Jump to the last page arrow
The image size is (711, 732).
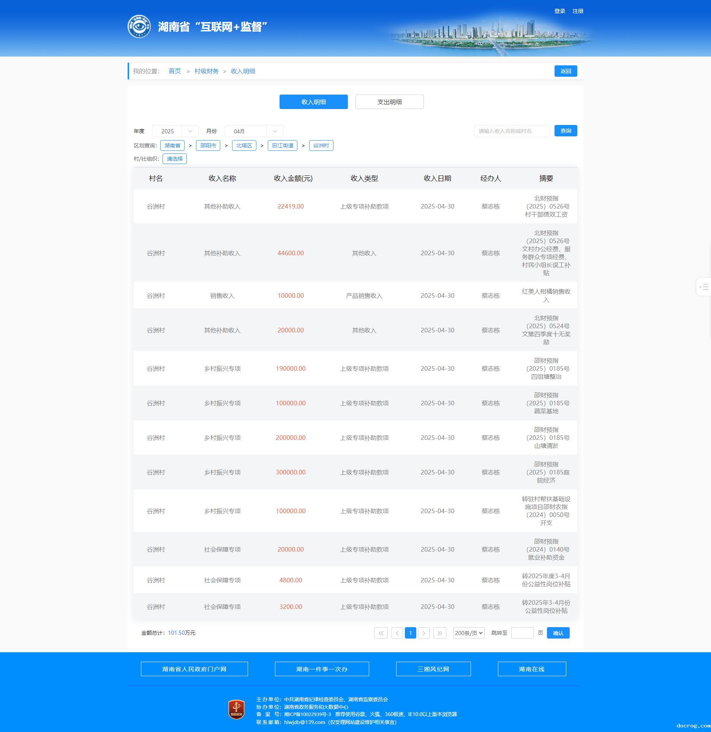click(x=439, y=633)
